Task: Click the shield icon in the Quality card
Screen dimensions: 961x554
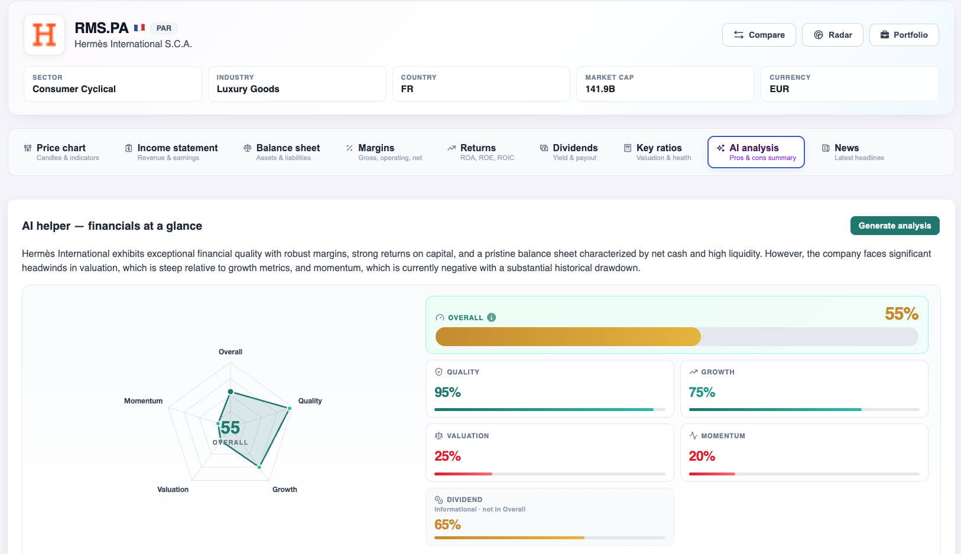Action: point(439,372)
